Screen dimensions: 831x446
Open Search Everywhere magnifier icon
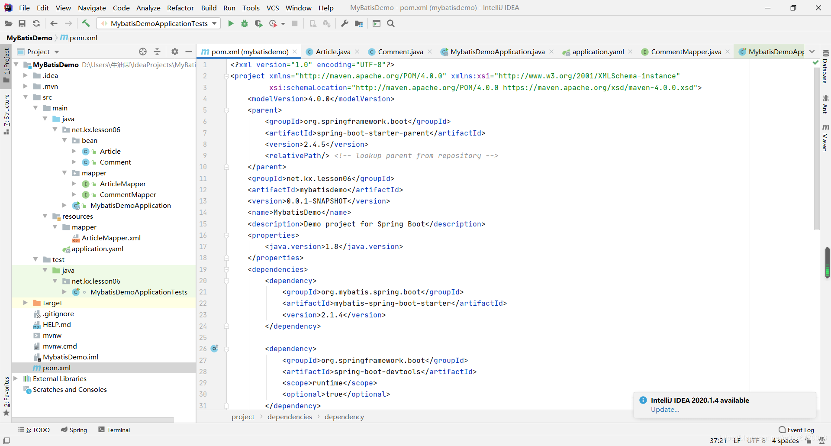click(x=391, y=23)
